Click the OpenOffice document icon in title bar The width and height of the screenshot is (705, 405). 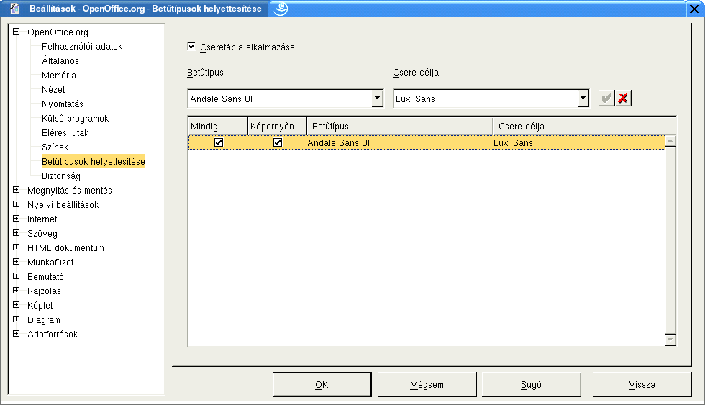pyautogui.click(x=15, y=9)
